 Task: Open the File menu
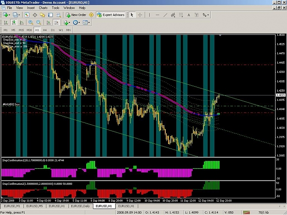(x=10, y=8)
